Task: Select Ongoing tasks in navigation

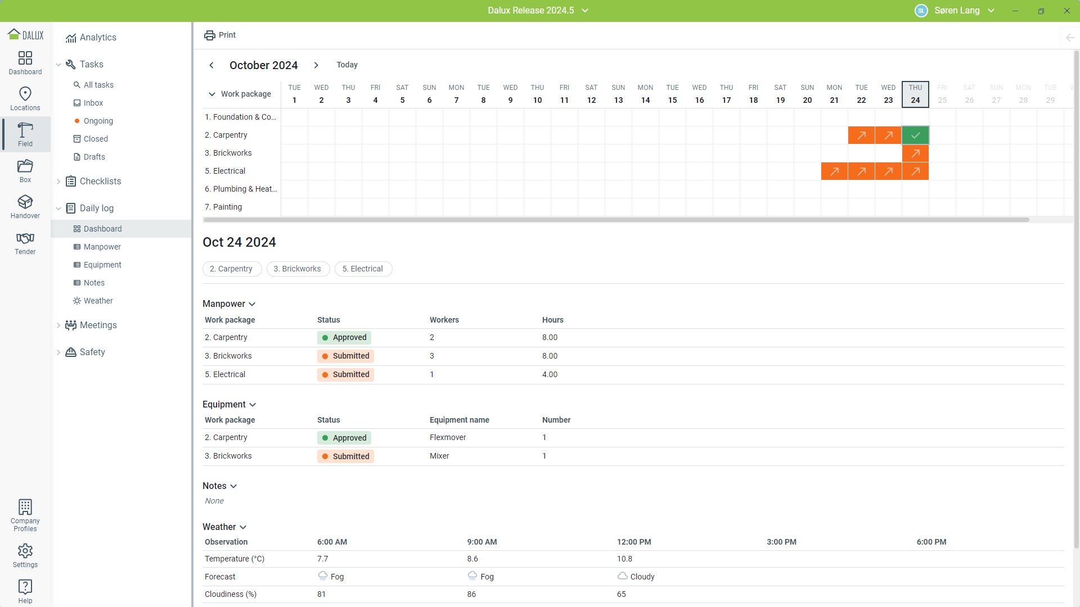Action: (x=98, y=121)
